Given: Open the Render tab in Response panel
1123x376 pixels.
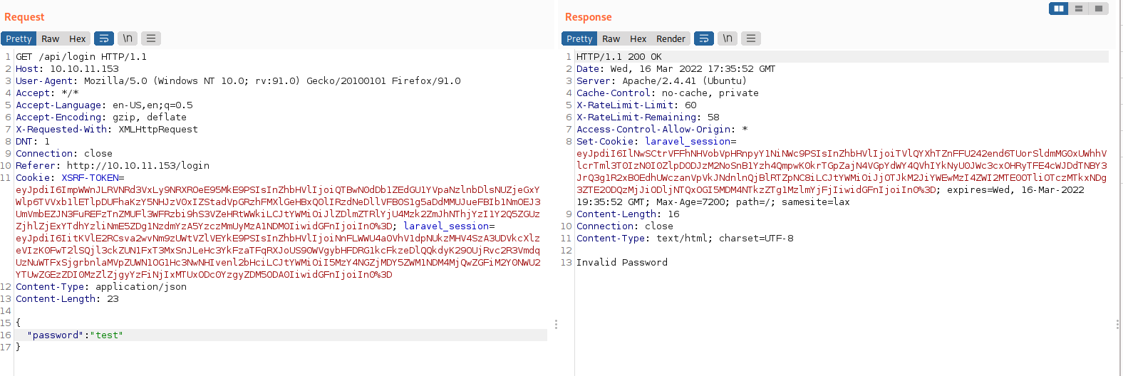Looking at the screenshot, I should click(671, 38).
